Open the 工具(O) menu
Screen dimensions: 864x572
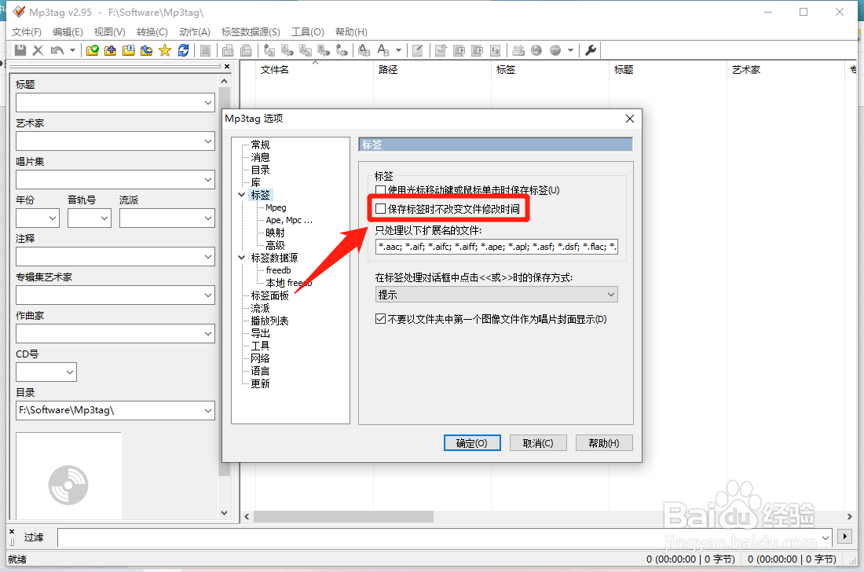(x=307, y=32)
